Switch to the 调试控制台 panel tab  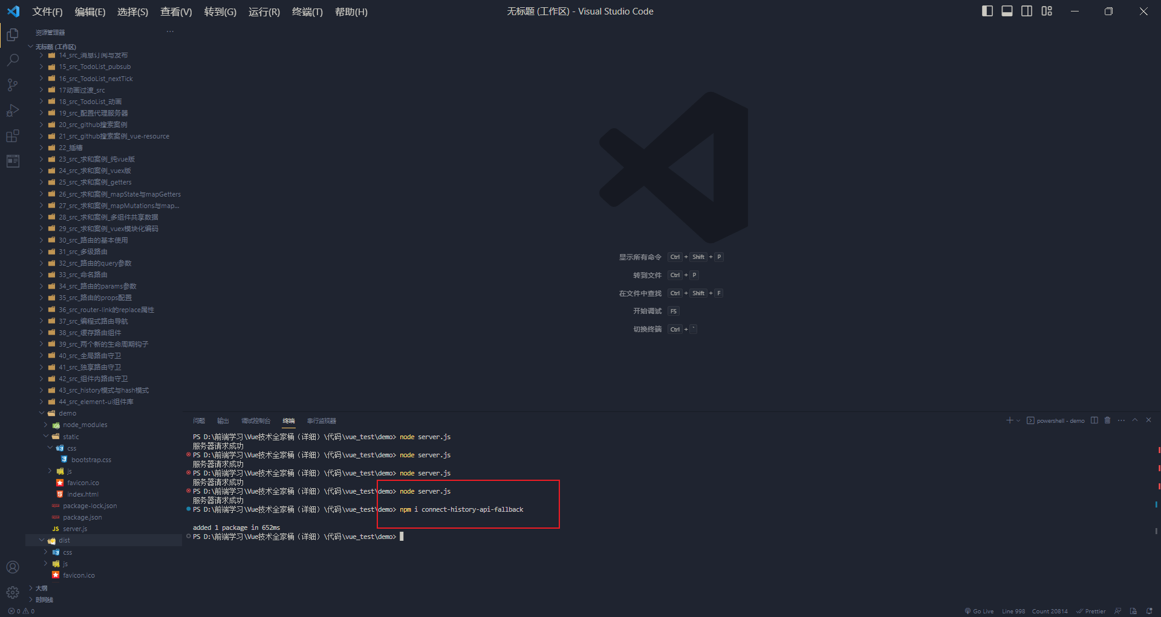(x=256, y=420)
